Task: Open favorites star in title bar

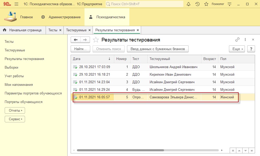Action: click(x=206, y=4)
